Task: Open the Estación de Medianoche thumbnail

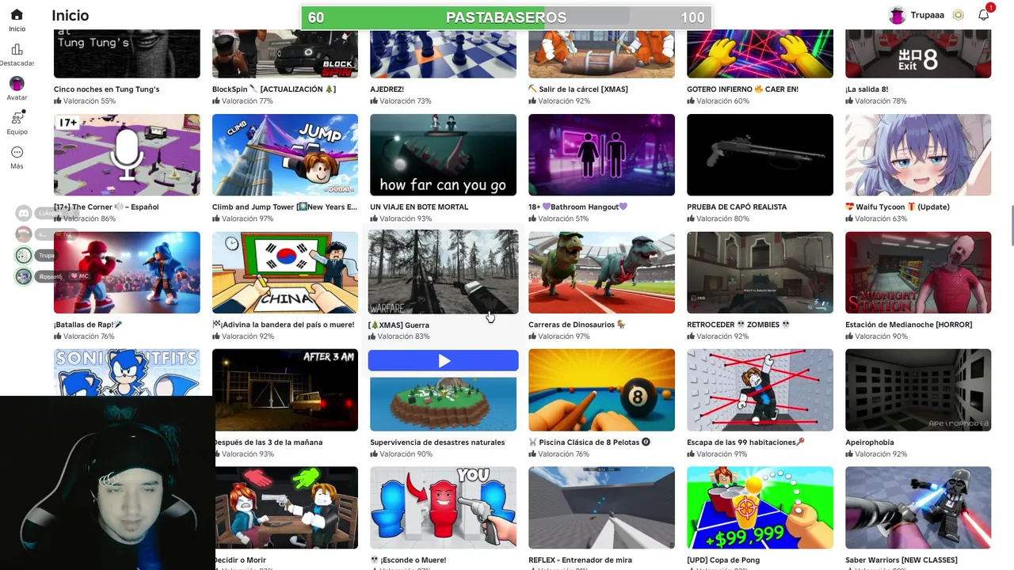Action: pyautogui.click(x=918, y=272)
